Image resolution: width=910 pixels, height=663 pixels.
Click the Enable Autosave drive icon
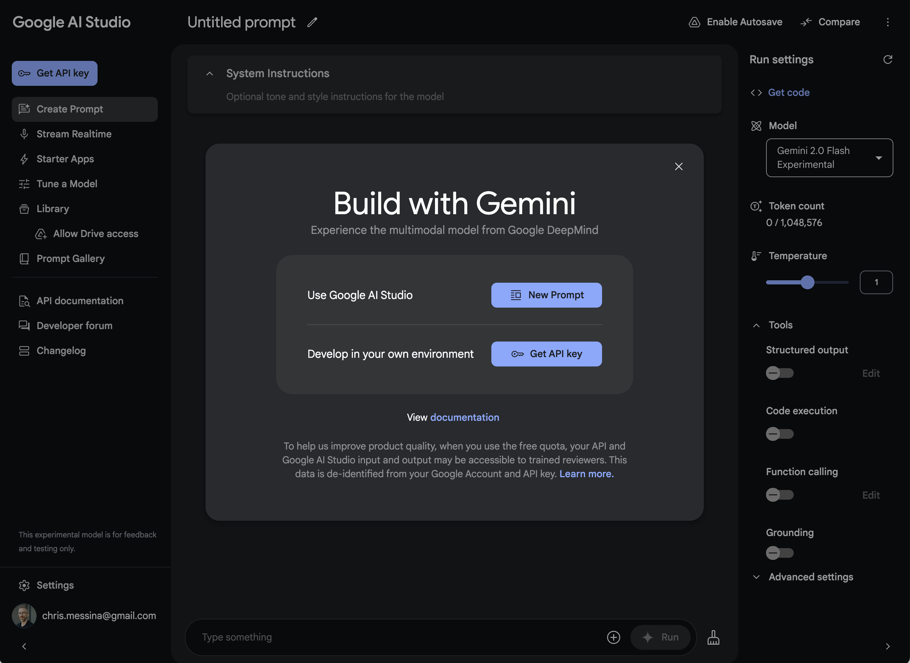click(x=694, y=22)
